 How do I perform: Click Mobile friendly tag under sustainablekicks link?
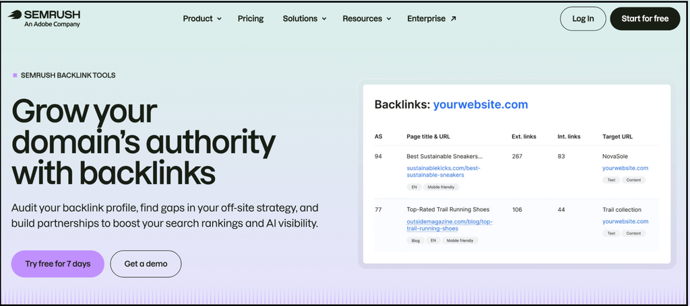click(441, 187)
